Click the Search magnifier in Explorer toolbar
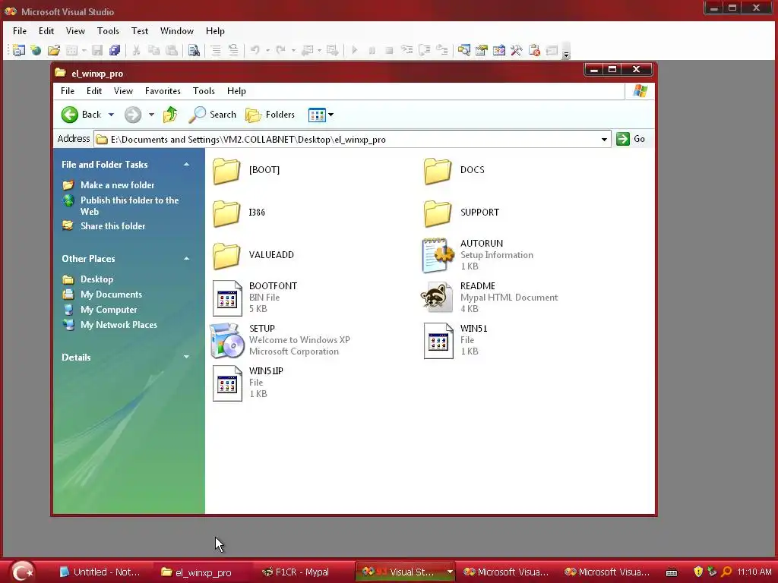 213,115
